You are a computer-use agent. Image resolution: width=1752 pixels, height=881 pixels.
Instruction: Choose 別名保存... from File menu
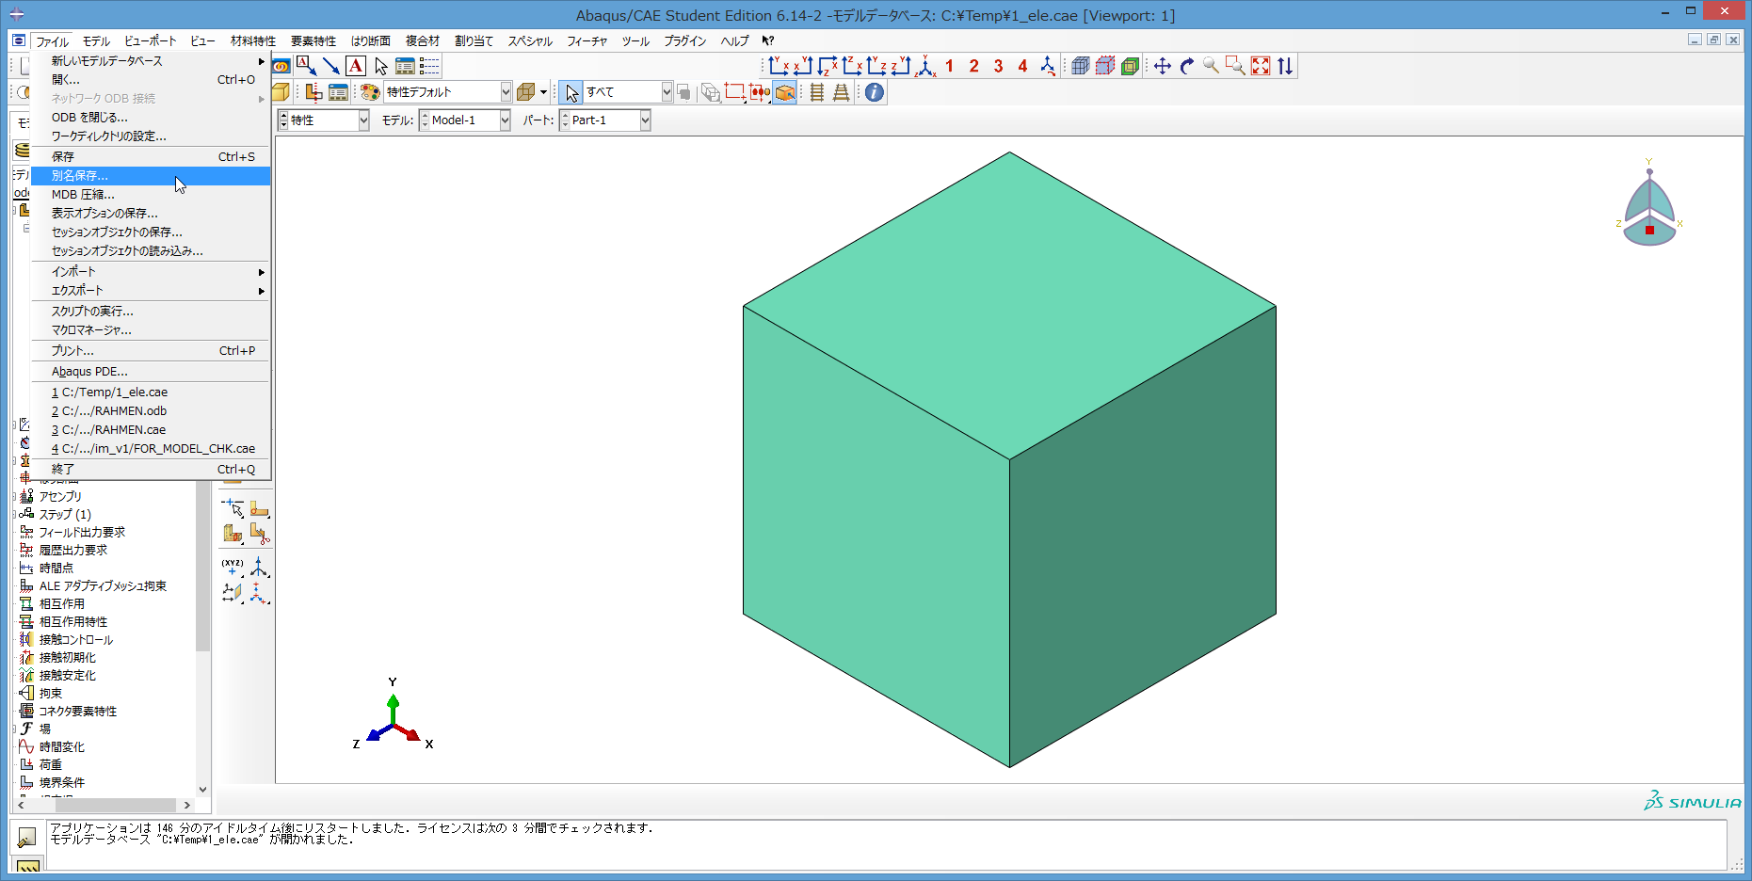(151, 176)
